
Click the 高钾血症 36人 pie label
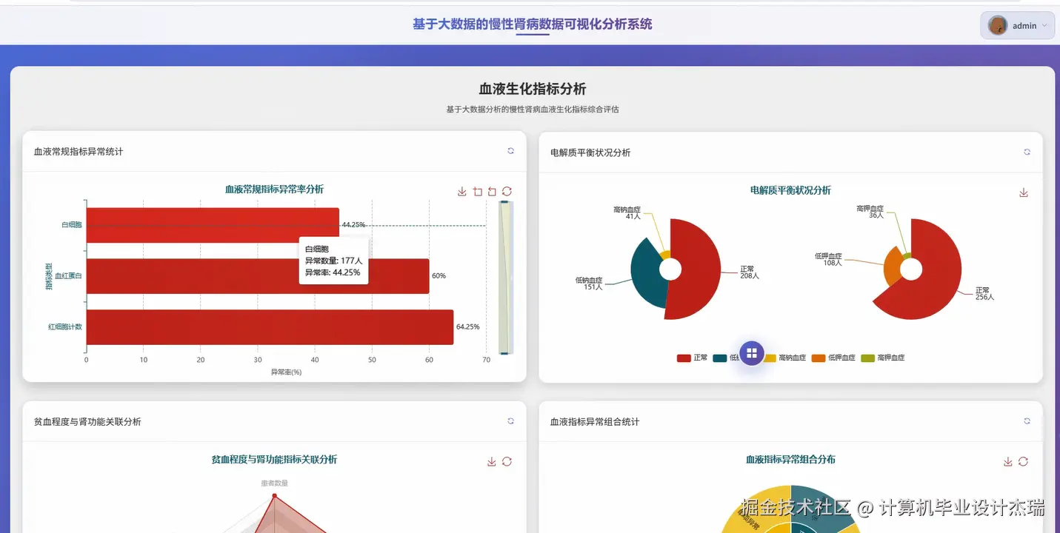[870, 212]
